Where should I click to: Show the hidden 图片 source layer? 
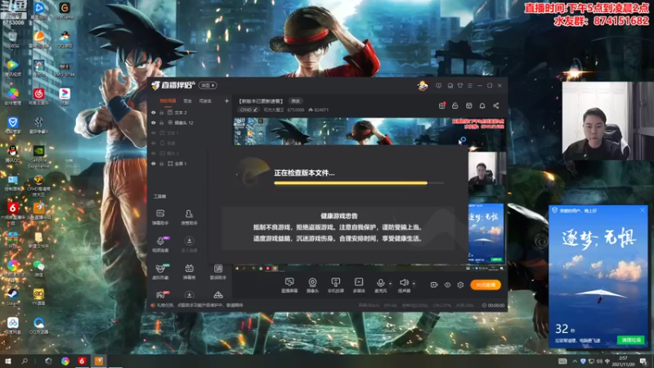pos(154,154)
